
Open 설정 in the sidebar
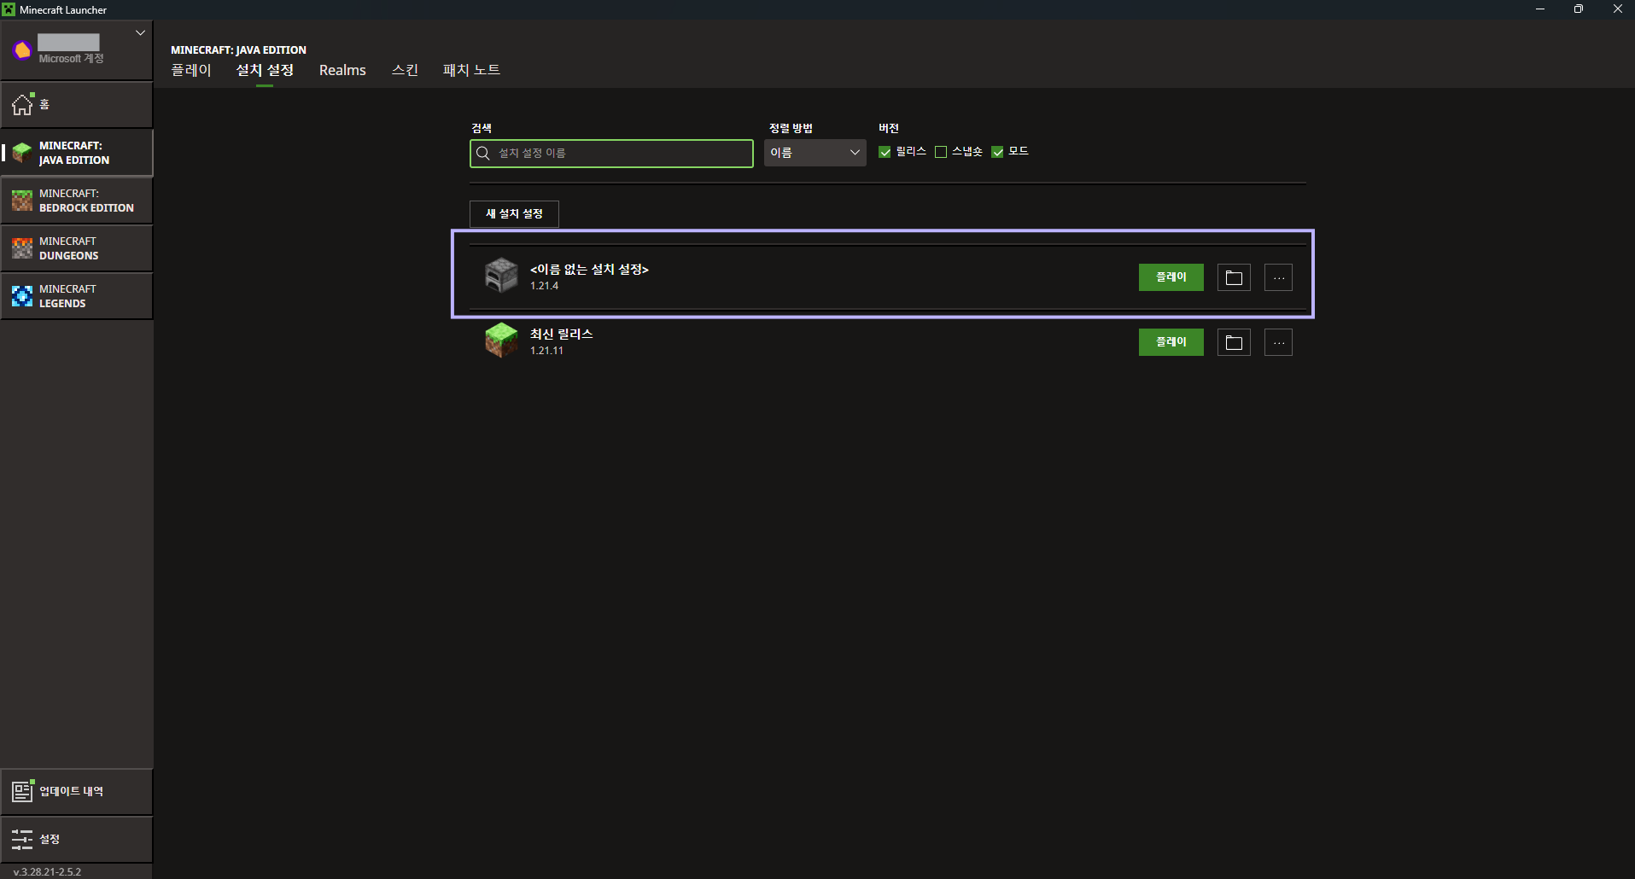tap(77, 839)
